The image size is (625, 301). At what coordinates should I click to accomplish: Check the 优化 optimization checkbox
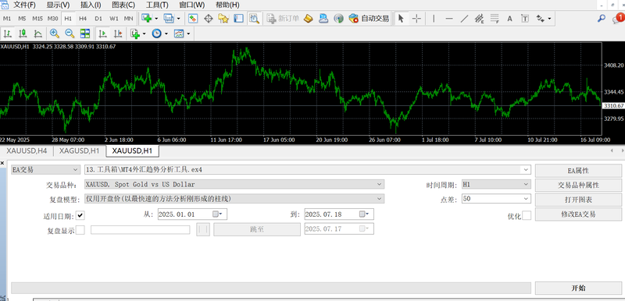pyautogui.click(x=527, y=215)
